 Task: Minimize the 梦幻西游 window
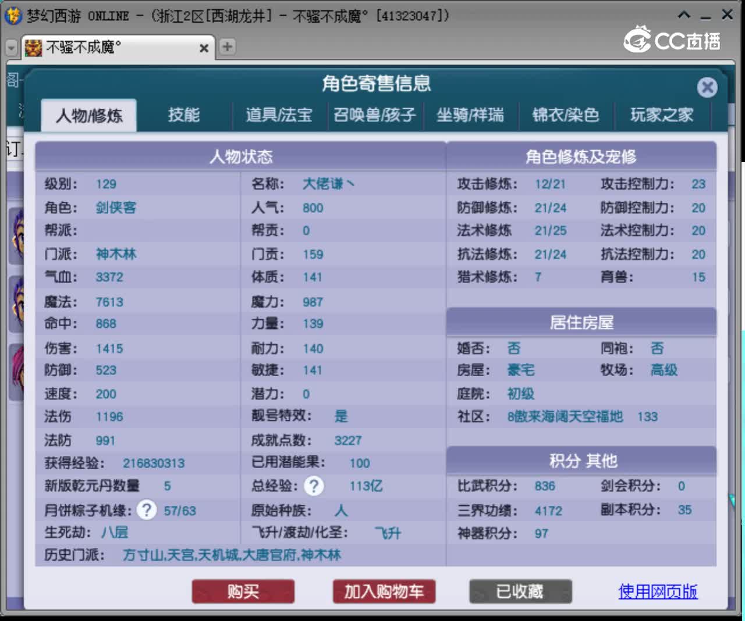point(706,17)
